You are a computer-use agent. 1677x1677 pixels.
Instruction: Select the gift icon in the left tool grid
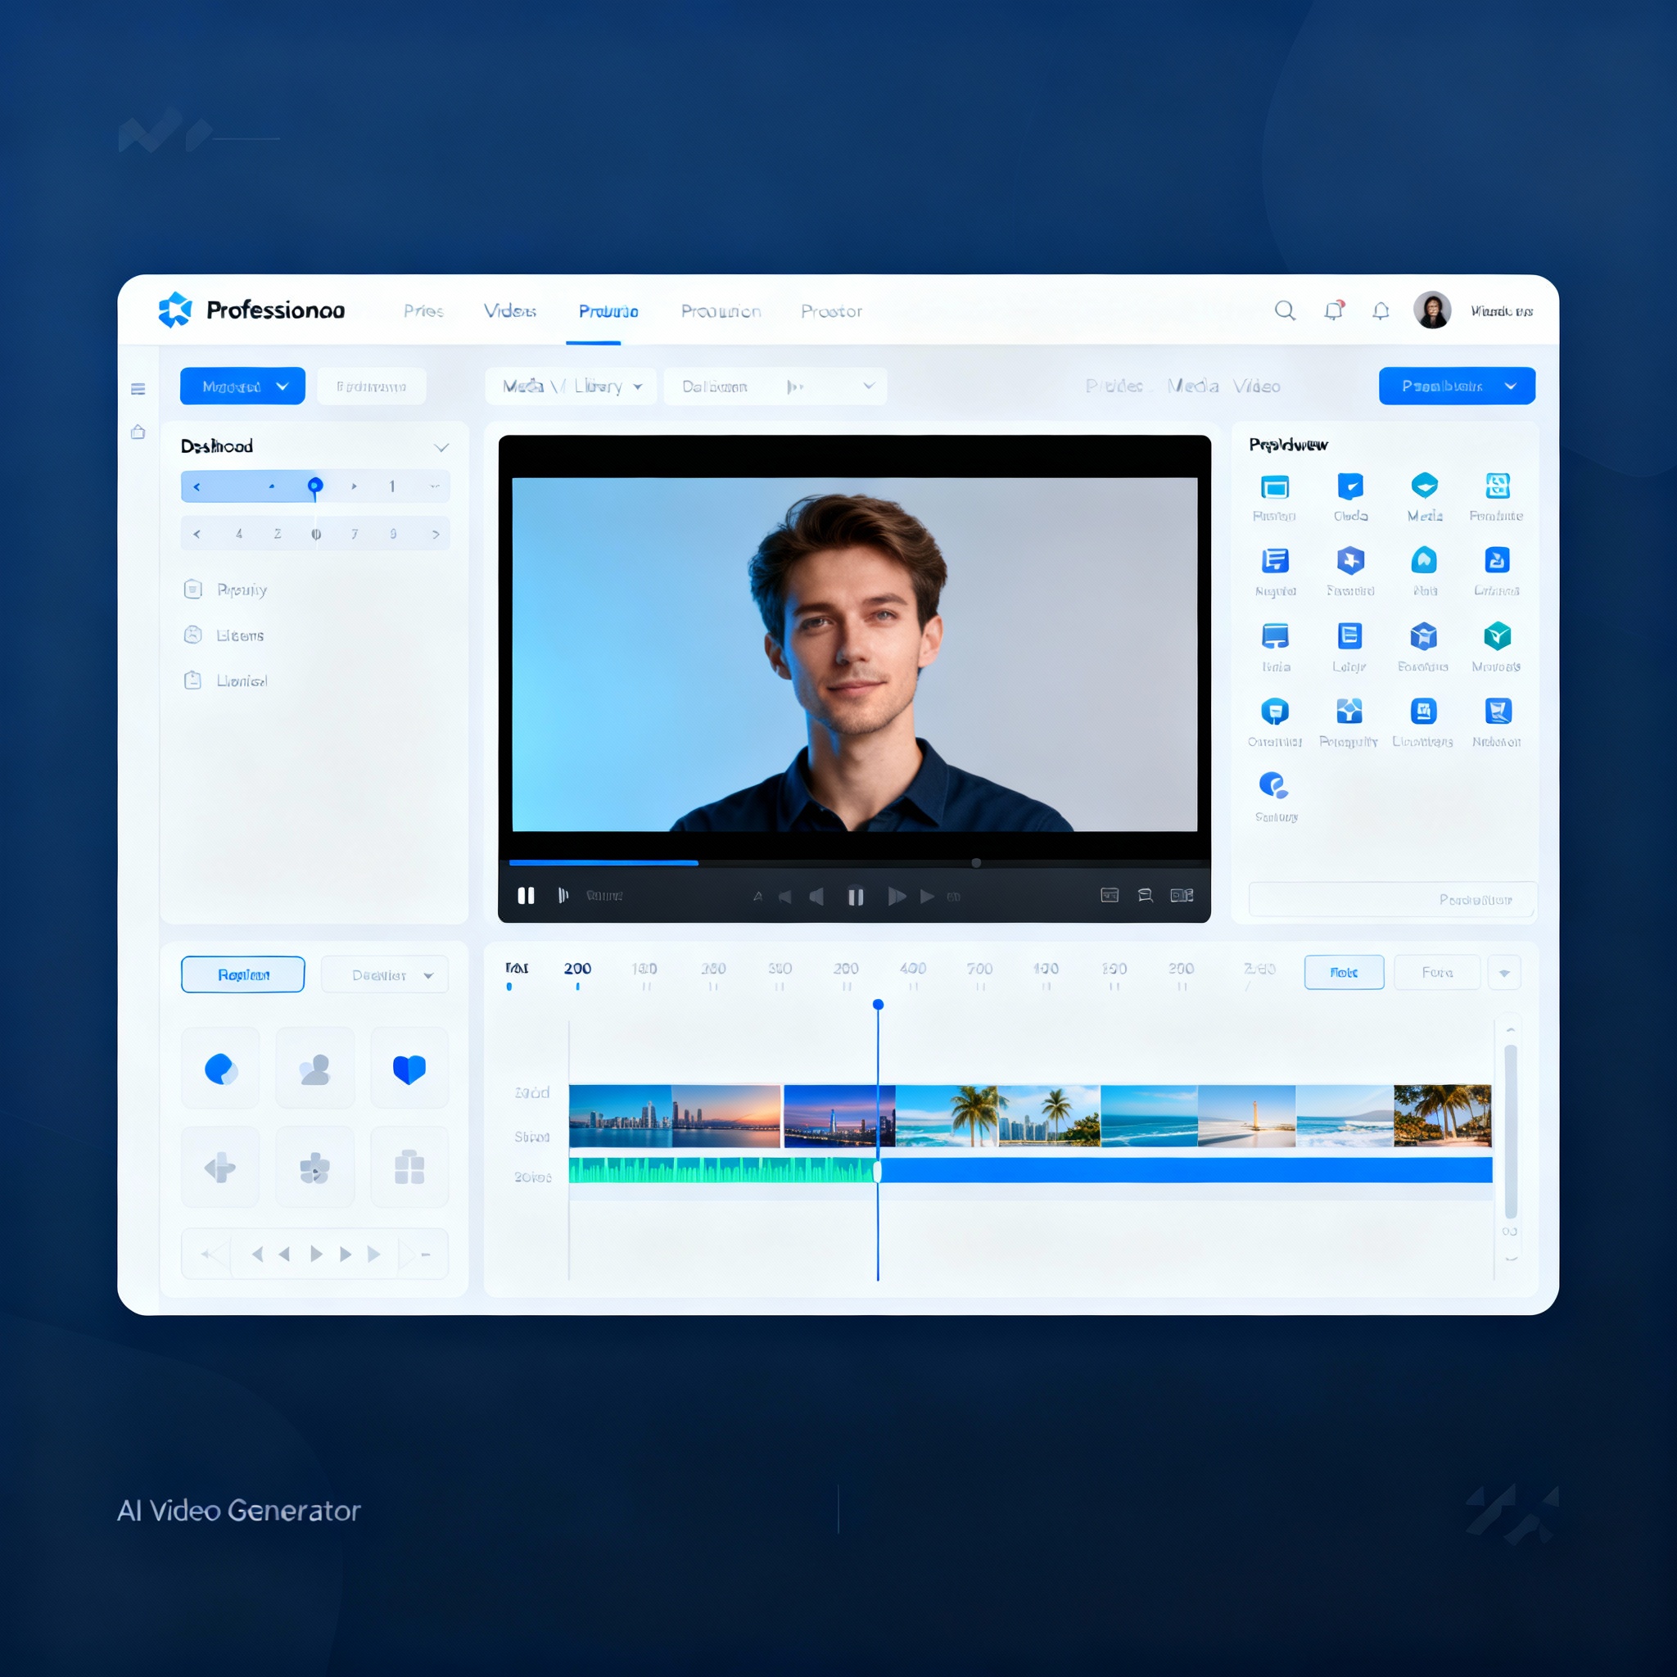coord(409,1166)
